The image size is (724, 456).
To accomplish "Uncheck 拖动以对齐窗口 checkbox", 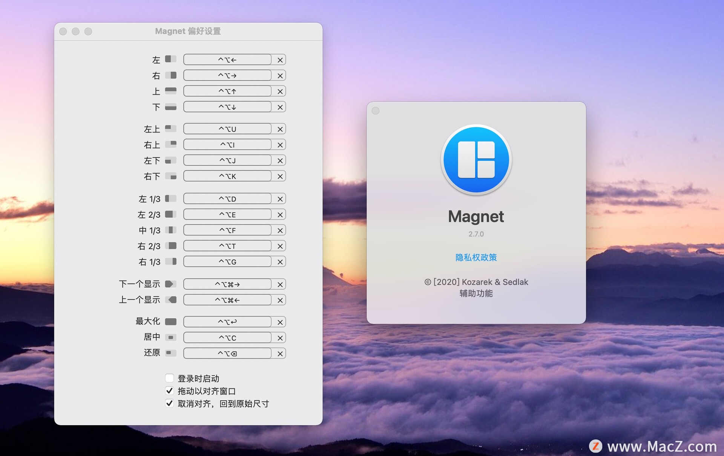I will (169, 391).
